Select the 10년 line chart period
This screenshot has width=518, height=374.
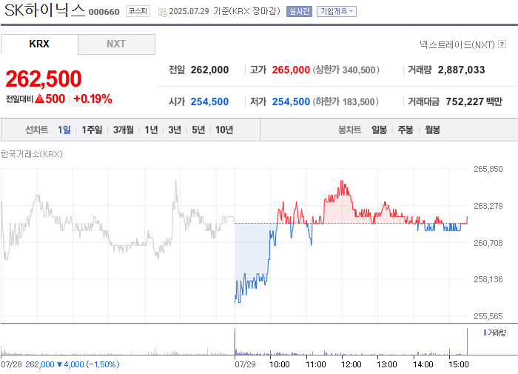coord(224,130)
